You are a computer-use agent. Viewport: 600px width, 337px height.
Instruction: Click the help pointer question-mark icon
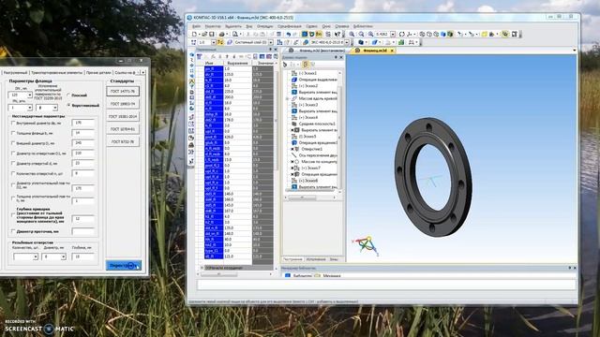click(337, 35)
